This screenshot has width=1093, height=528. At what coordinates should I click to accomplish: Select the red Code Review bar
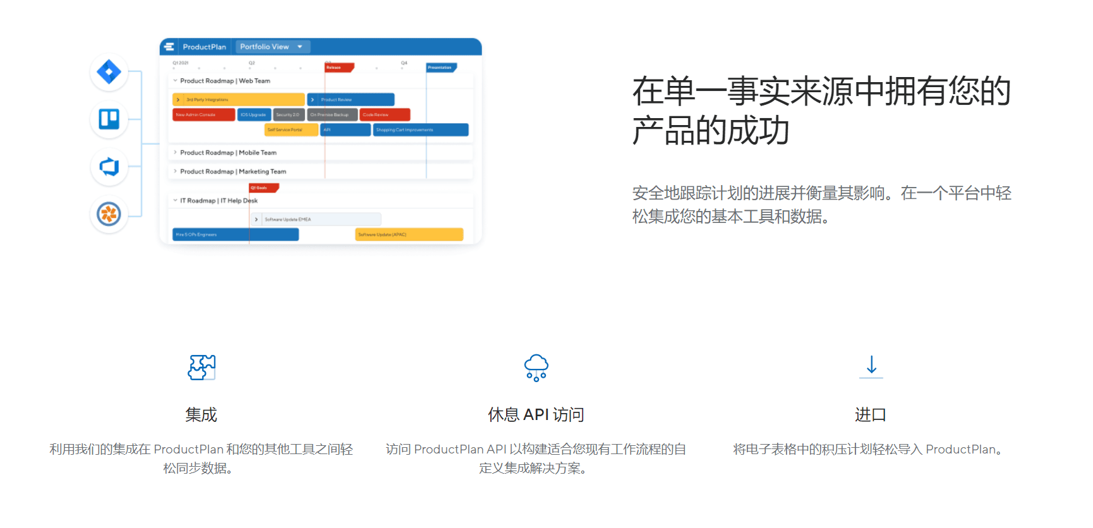pyautogui.click(x=385, y=115)
